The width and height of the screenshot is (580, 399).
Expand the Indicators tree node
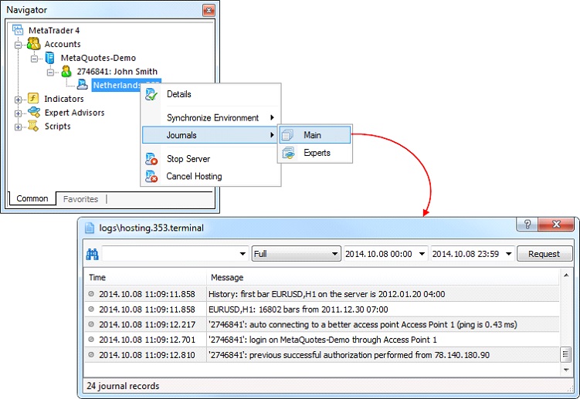pos(19,99)
